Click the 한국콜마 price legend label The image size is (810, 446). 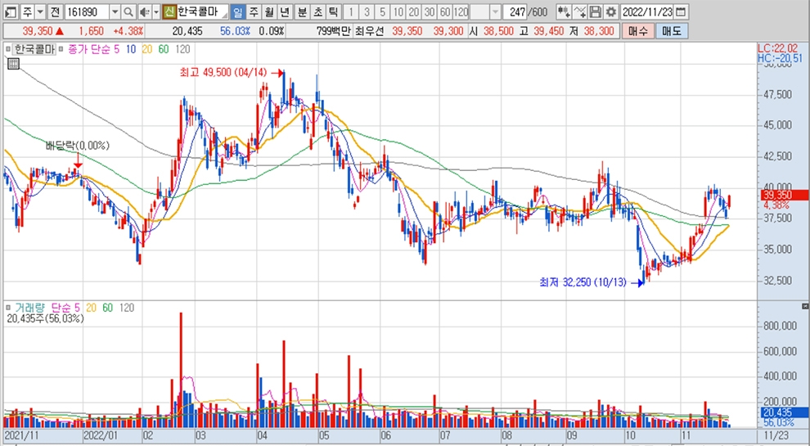pyautogui.click(x=34, y=50)
